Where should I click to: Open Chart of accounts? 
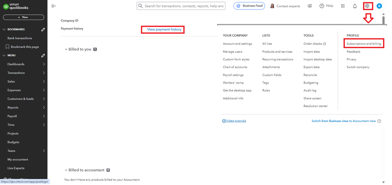[235, 67]
